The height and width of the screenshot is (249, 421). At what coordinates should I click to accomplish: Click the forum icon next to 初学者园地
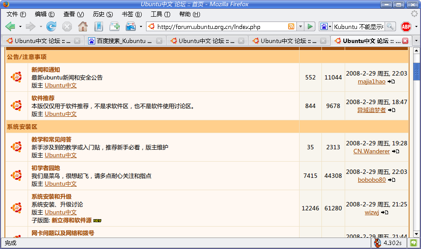click(x=16, y=176)
